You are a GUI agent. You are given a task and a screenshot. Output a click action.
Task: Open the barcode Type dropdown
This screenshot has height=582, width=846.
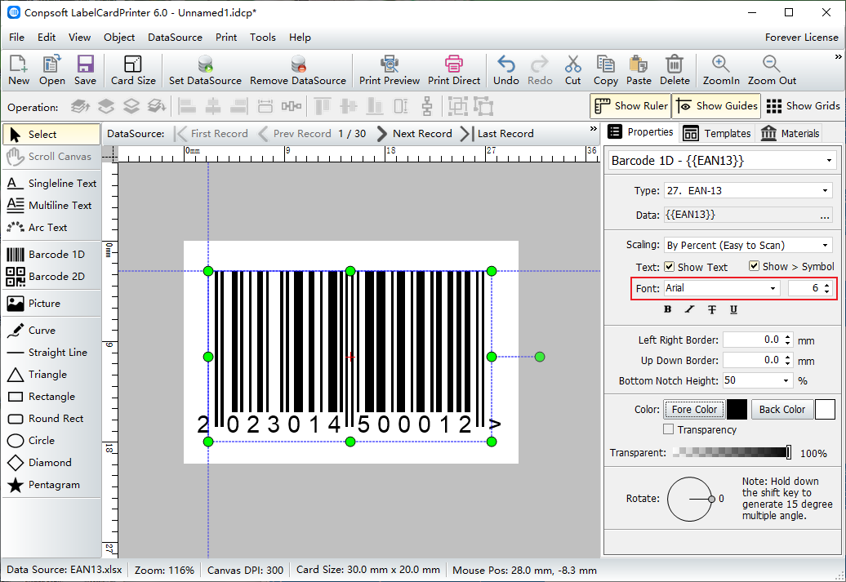point(825,190)
